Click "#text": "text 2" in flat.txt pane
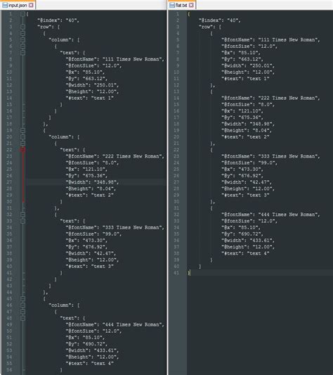The image size is (333, 375). tap(245, 137)
